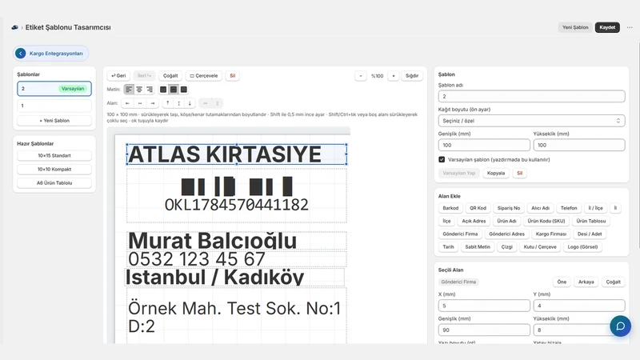Align field to left edge in Alan row
The width and height of the screenshot is (640, 360).
tap(127, 103)
